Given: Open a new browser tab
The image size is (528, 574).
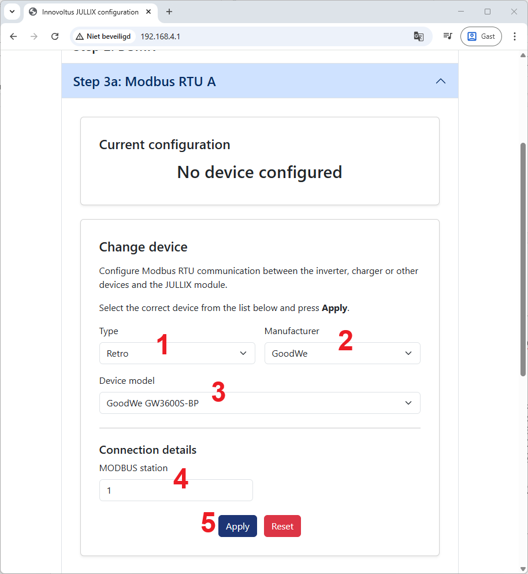Looking at the screenshot, I should tap(169, 12).
